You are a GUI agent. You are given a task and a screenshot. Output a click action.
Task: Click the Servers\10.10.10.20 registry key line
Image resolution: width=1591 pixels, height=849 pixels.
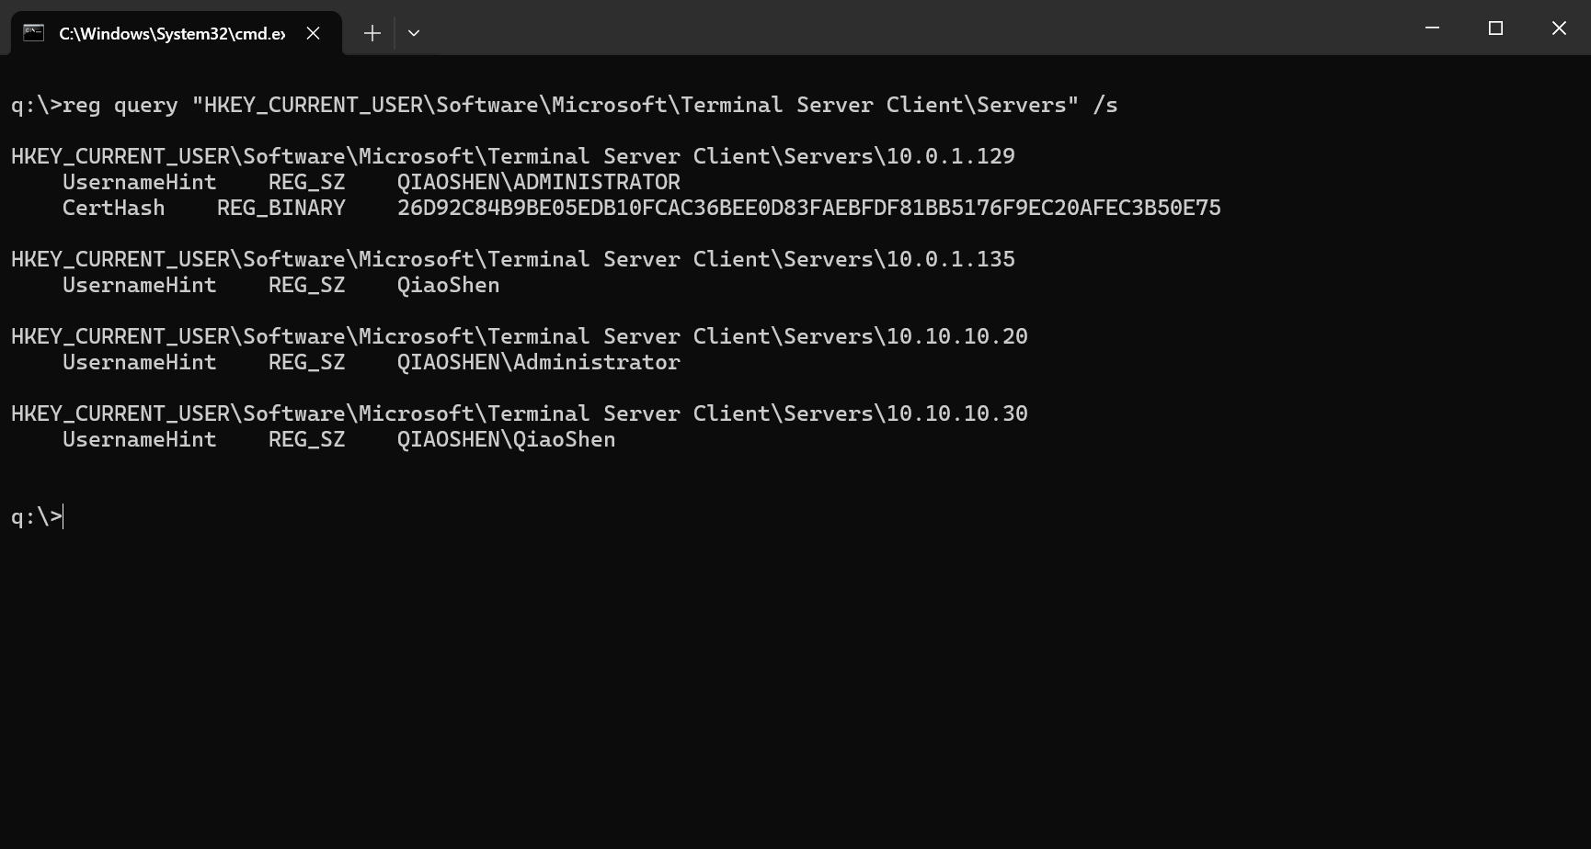click(x=519, y=336)
